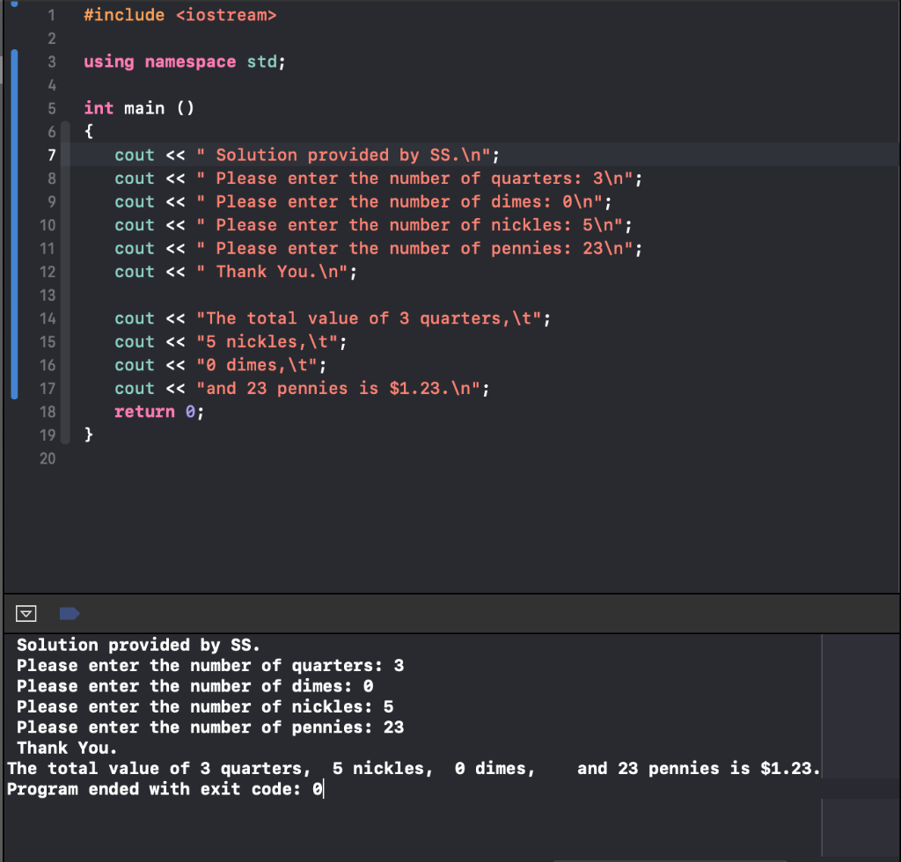The width and height of the screenshot is (901, 862).
Task: Toggle the blue breakpoints activation arrow
Action: (70, 613)
